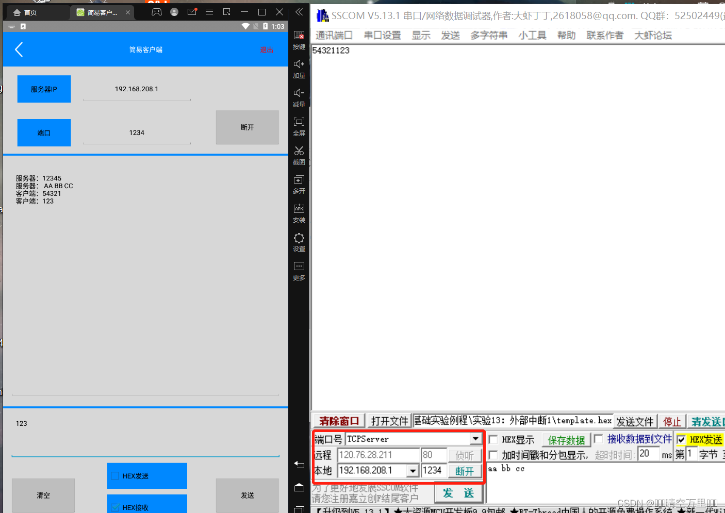Open mail message icon in emulator title bar
This screenshot has height=513, width=725.
pos(192,12)
